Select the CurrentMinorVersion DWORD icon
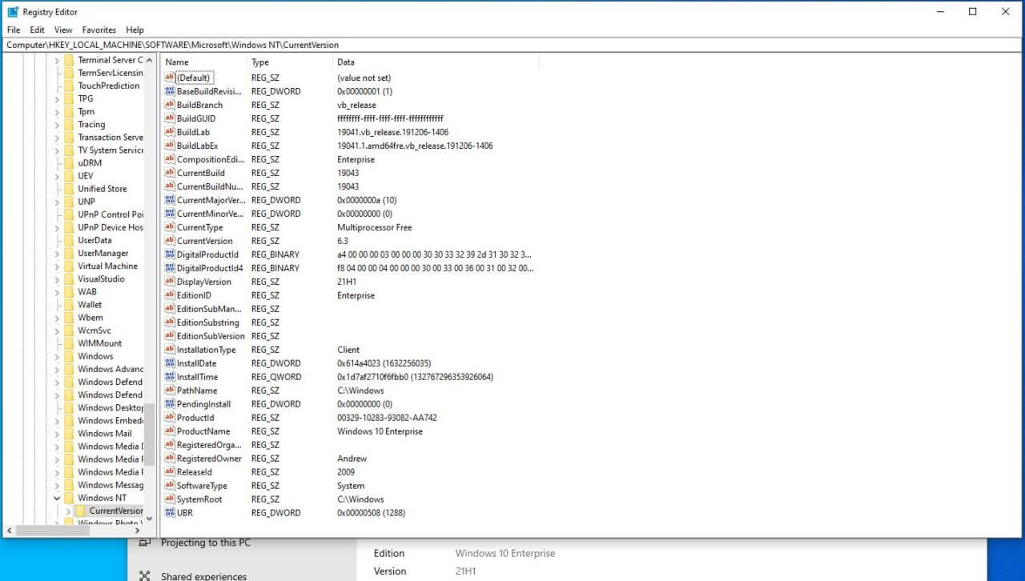The image size is (1025, 581). 169,214
